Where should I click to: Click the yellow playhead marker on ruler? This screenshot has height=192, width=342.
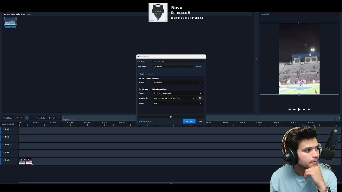(x=19, y=125)
